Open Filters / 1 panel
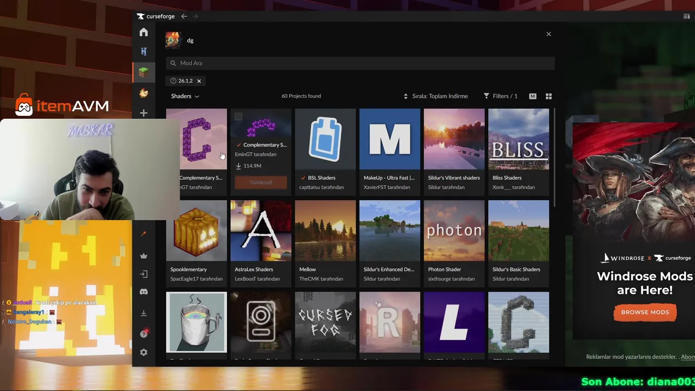Image resolution: width=695 pixels, height=391 pixels. (x=501, y=96)
